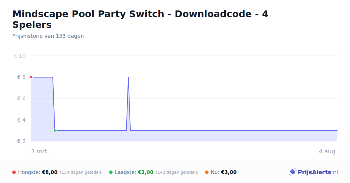
Task: Click the € 2 axis label
Action: pos(22,141)
